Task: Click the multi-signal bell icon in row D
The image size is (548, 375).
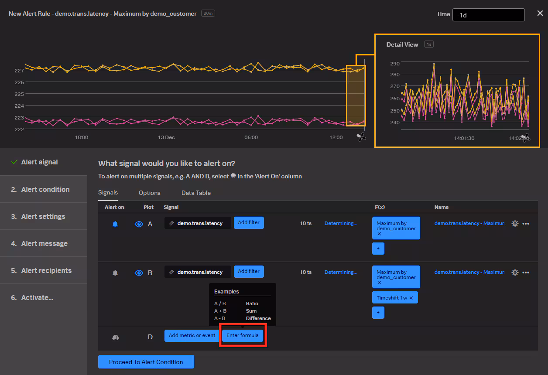Action: click(115, 337)
